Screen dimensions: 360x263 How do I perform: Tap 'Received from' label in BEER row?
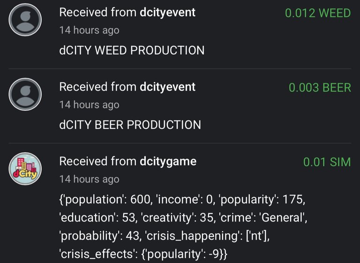click(x=98, y=87)
